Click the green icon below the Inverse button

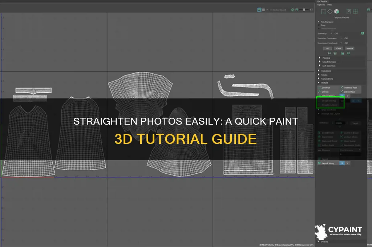348,53
